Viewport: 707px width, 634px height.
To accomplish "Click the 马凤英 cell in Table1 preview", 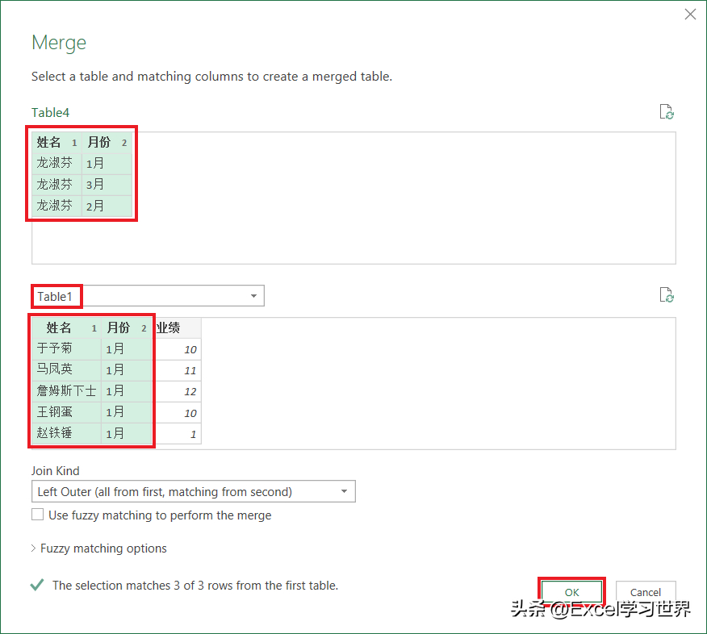I will click(x=66, y=369).
